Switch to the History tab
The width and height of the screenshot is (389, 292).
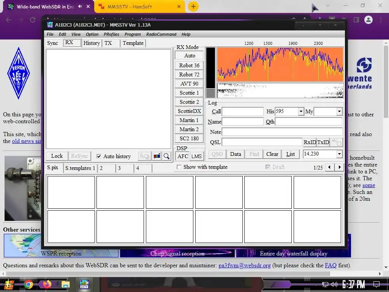pyautogui.click(x=92, y=43)
